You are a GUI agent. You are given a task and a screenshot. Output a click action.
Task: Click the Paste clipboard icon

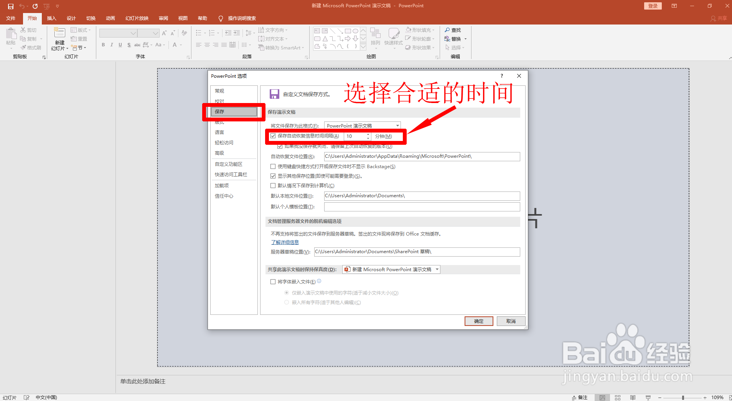click(11, 33)
